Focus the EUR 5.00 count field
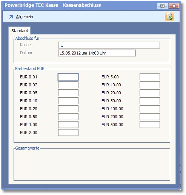This screenshot has width=186, height=195. tap(150, 77)
